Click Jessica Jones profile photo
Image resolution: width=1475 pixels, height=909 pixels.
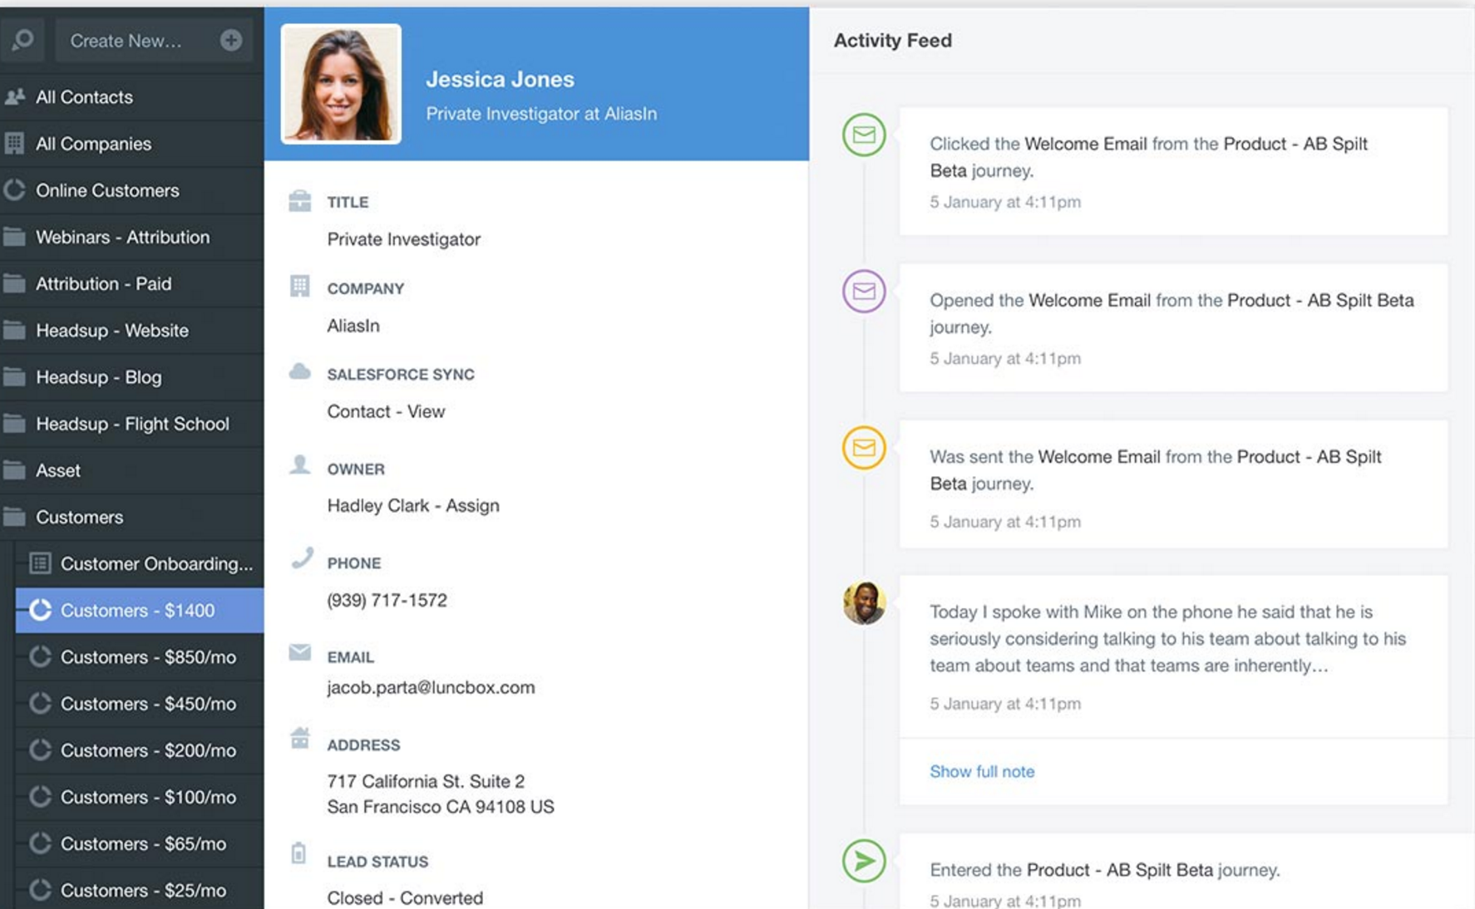(x=341, y=84)
